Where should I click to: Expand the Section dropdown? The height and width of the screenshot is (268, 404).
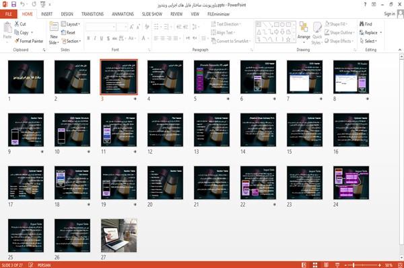[71, 41]
